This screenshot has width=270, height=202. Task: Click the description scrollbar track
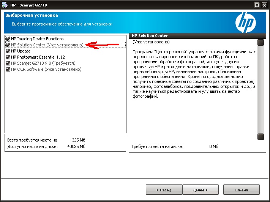click(x=261, y=89)
